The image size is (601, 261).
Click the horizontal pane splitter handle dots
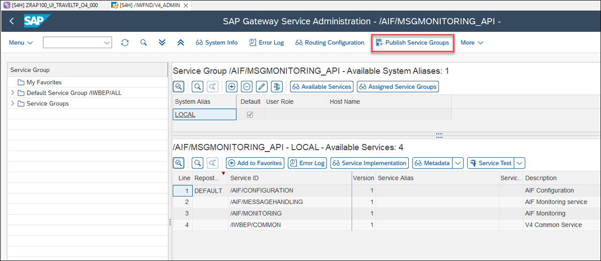tap(439, 135)
